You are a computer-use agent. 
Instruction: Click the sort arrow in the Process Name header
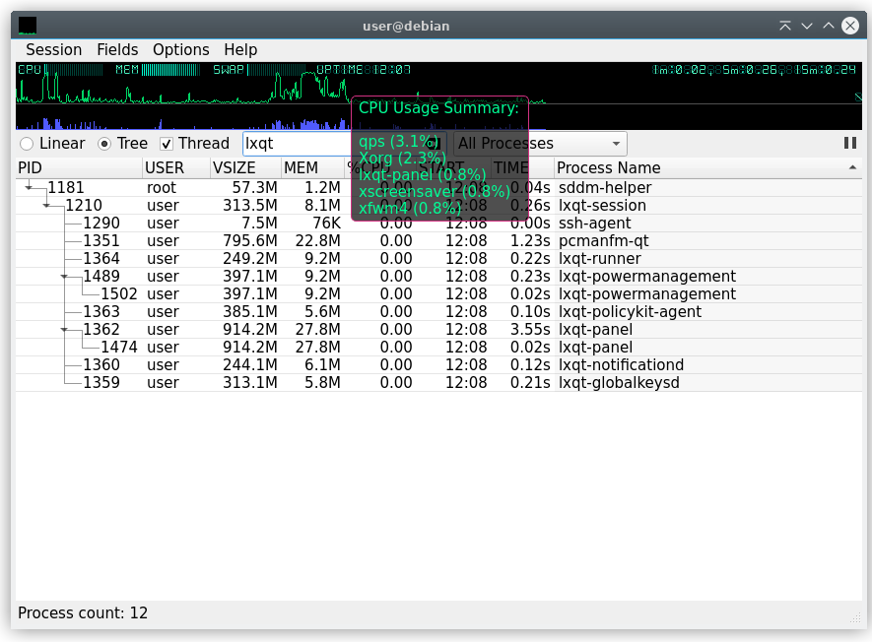pos(852,168)
